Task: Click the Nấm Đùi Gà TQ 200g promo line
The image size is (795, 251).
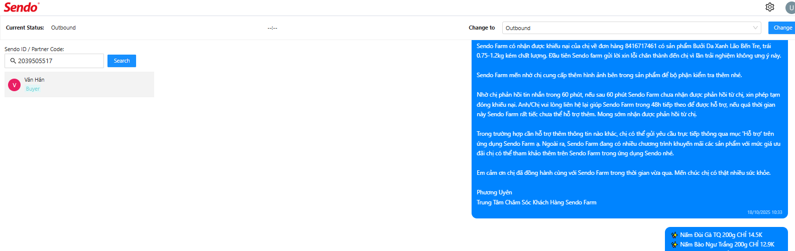Action: (721, 235)
